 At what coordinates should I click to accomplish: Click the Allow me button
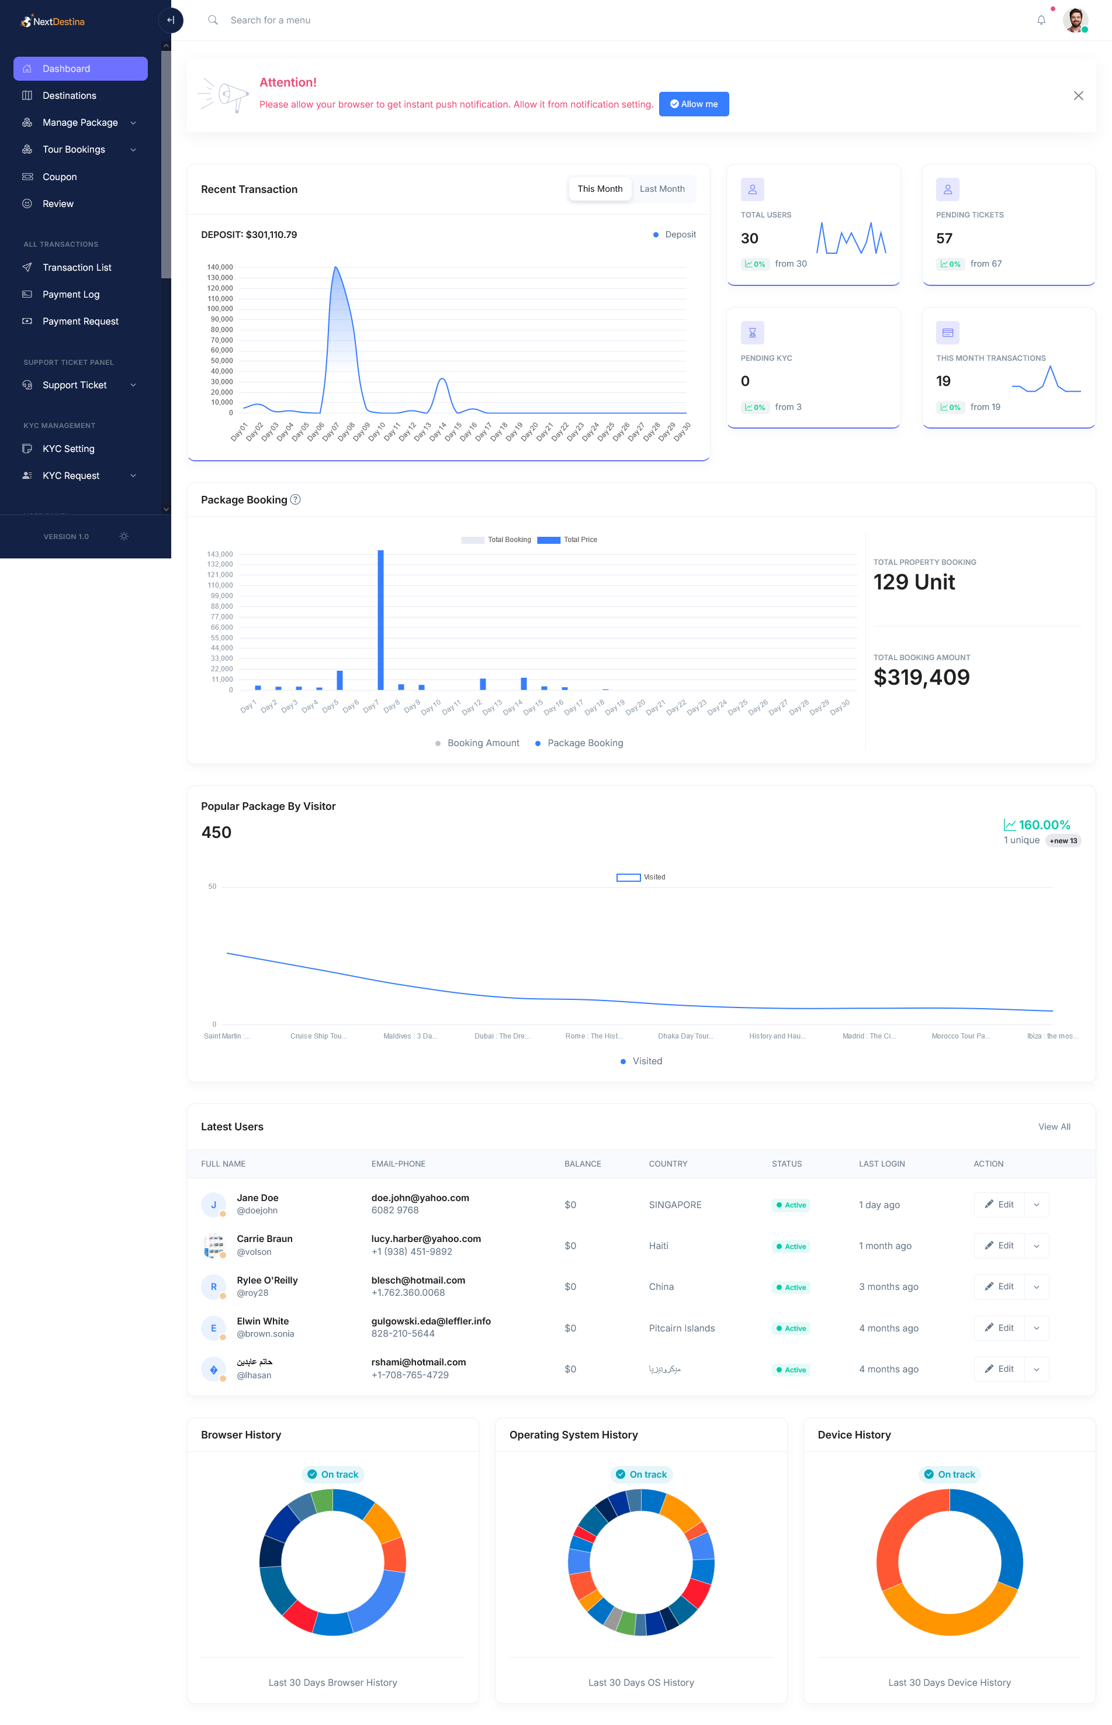coord(693,104)
